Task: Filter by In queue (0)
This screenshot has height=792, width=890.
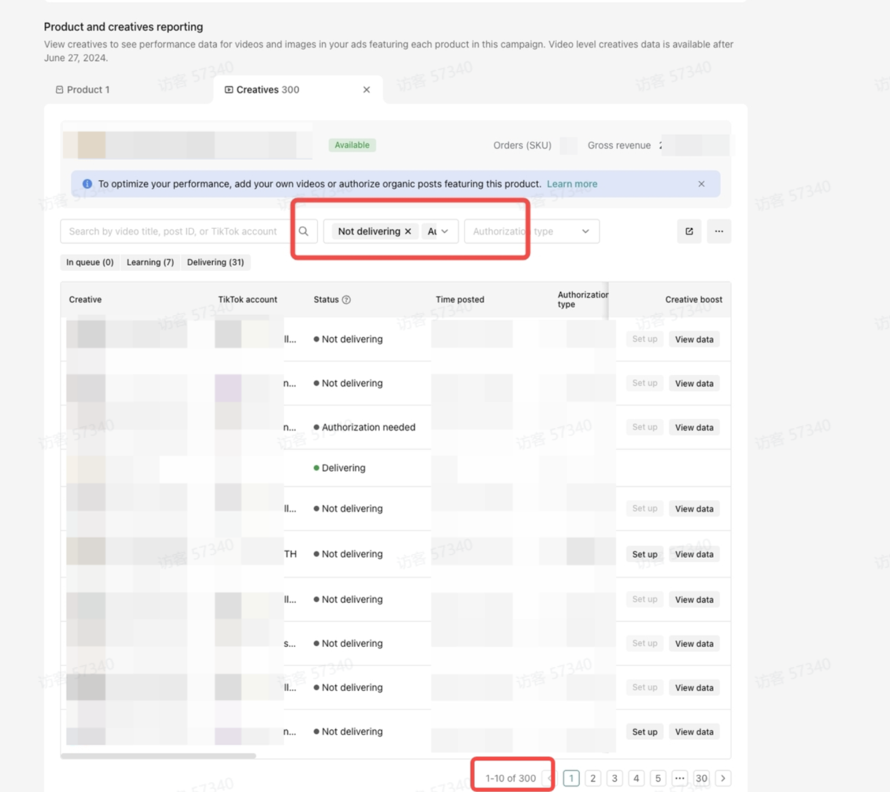Action: (90, 262)
